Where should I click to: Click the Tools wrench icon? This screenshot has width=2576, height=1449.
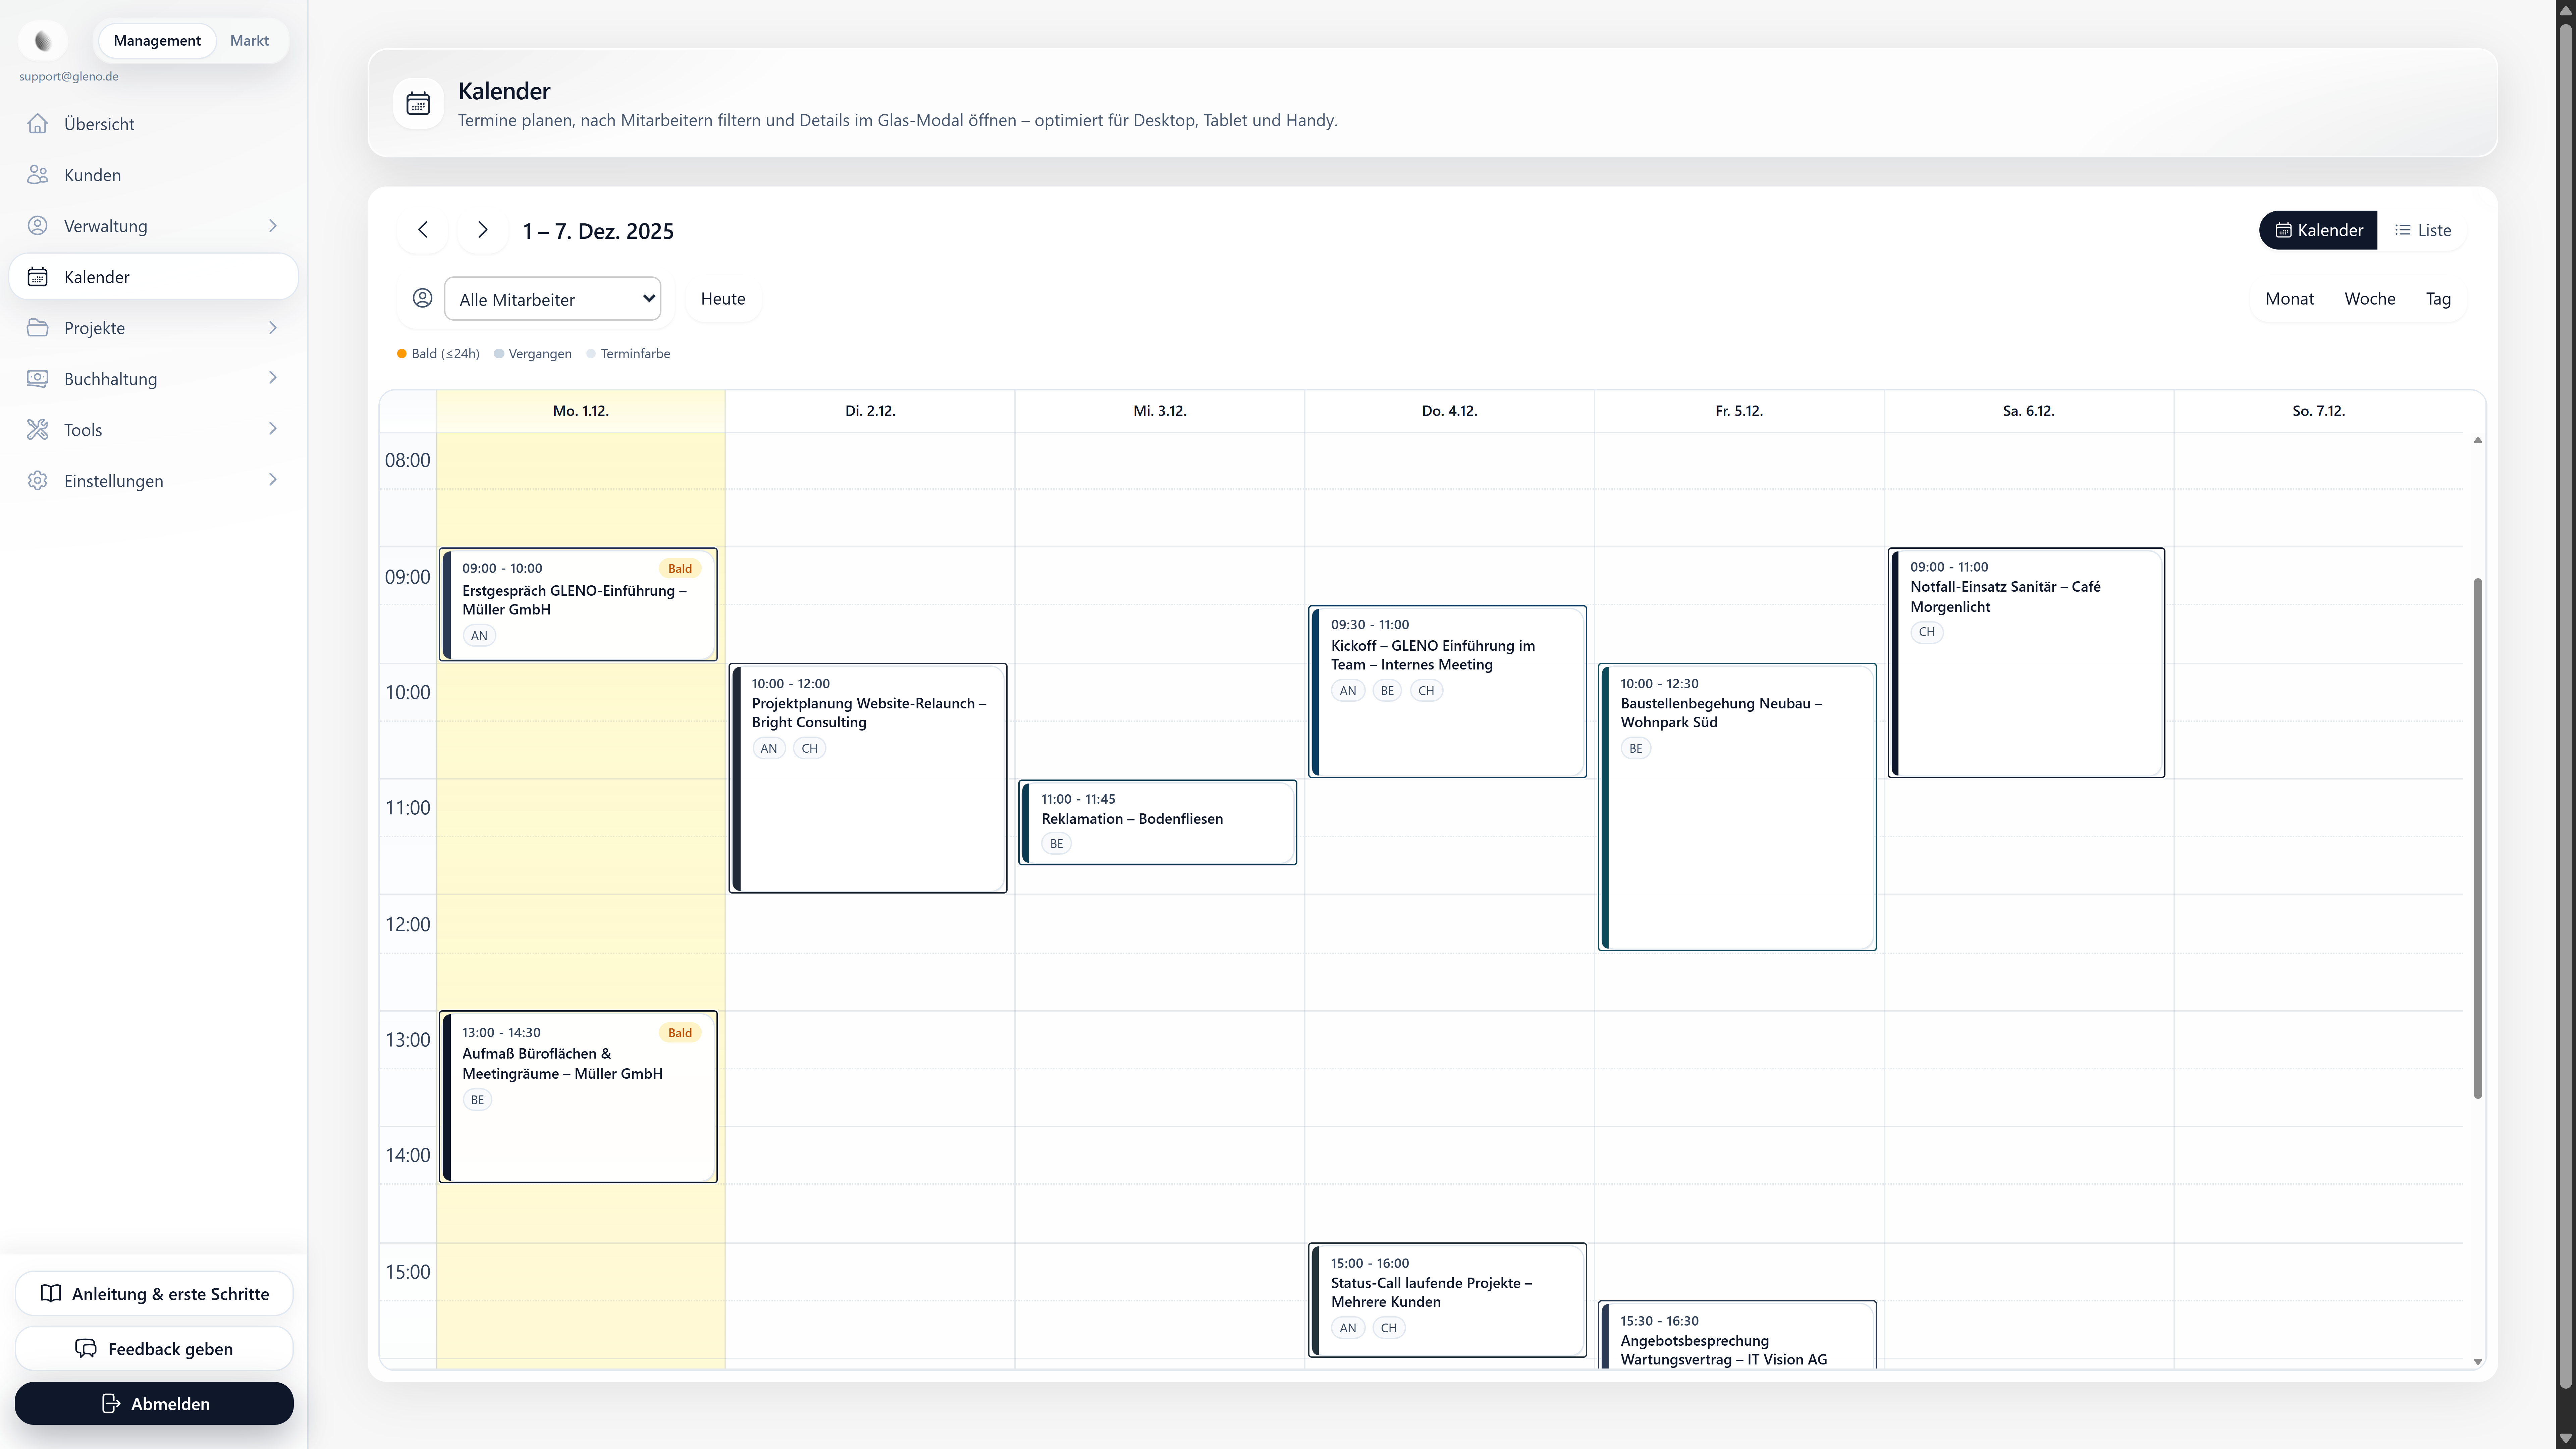click(37, 429)
